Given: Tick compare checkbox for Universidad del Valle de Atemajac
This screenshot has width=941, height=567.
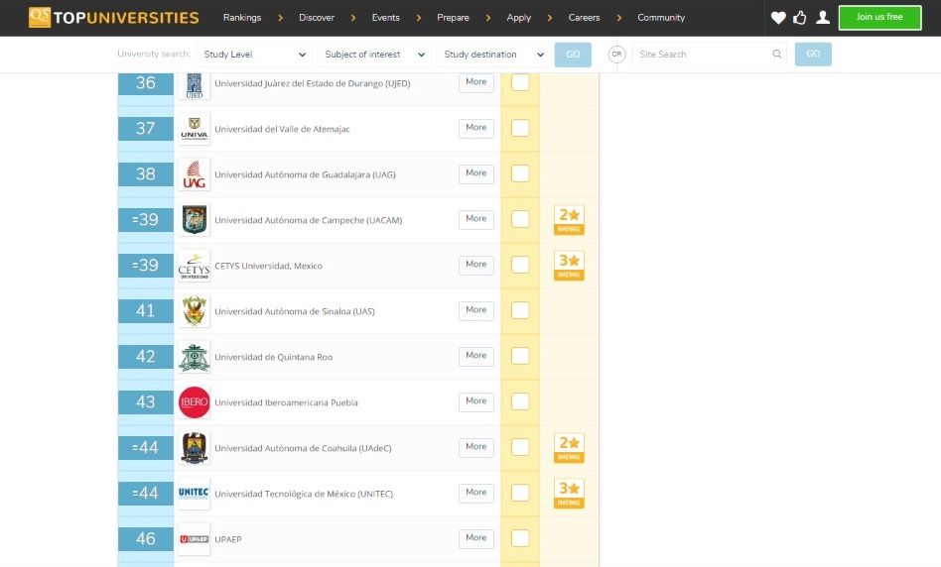Looking at the screenshot, I should (520, 128).
